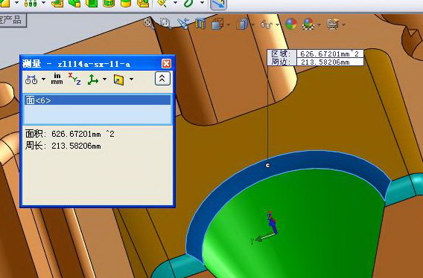Expand the View Settings dropdown arrow

[x=344, y=25]
